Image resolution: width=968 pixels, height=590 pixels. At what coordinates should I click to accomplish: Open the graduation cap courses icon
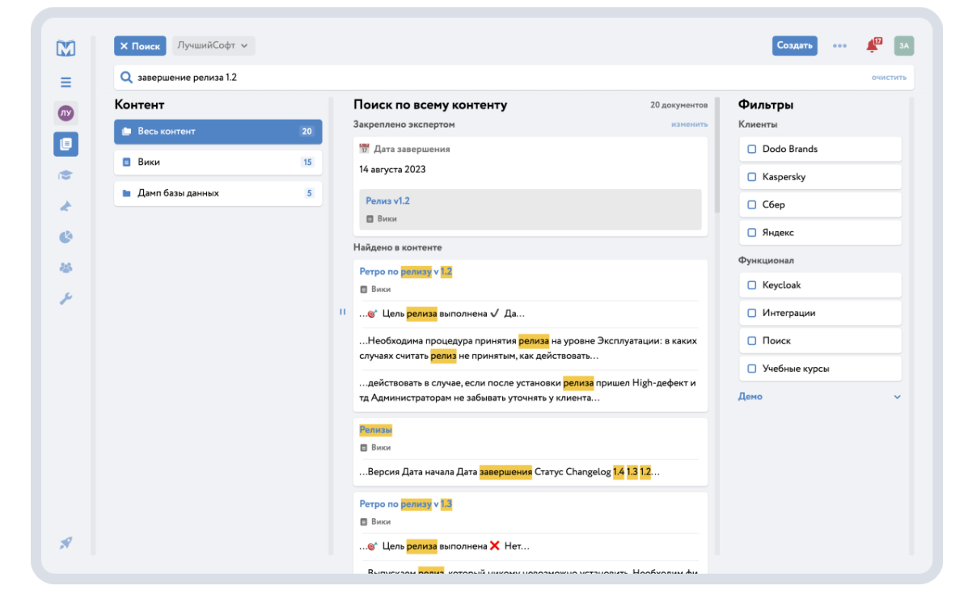coord(66,175)
